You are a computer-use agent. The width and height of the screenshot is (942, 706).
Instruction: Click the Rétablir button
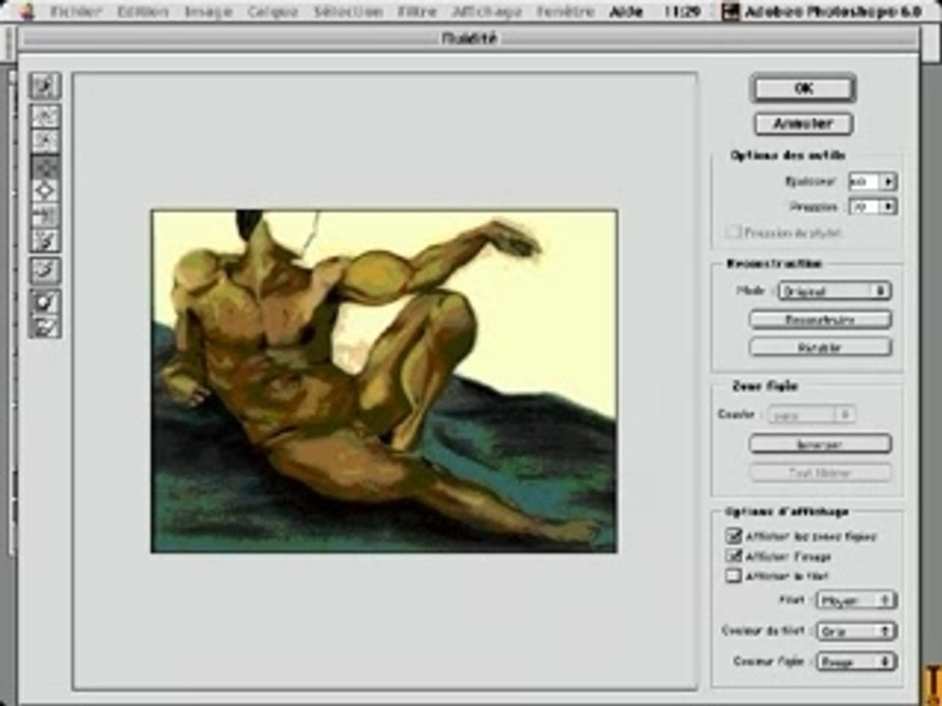coord(820,347)
